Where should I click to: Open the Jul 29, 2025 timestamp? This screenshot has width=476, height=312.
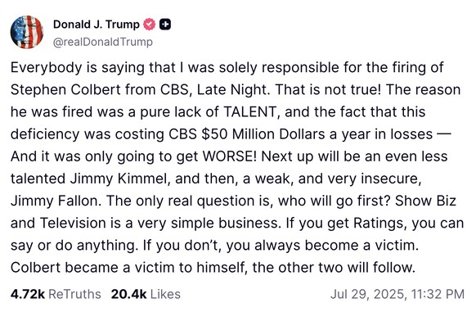click(367, 294)
